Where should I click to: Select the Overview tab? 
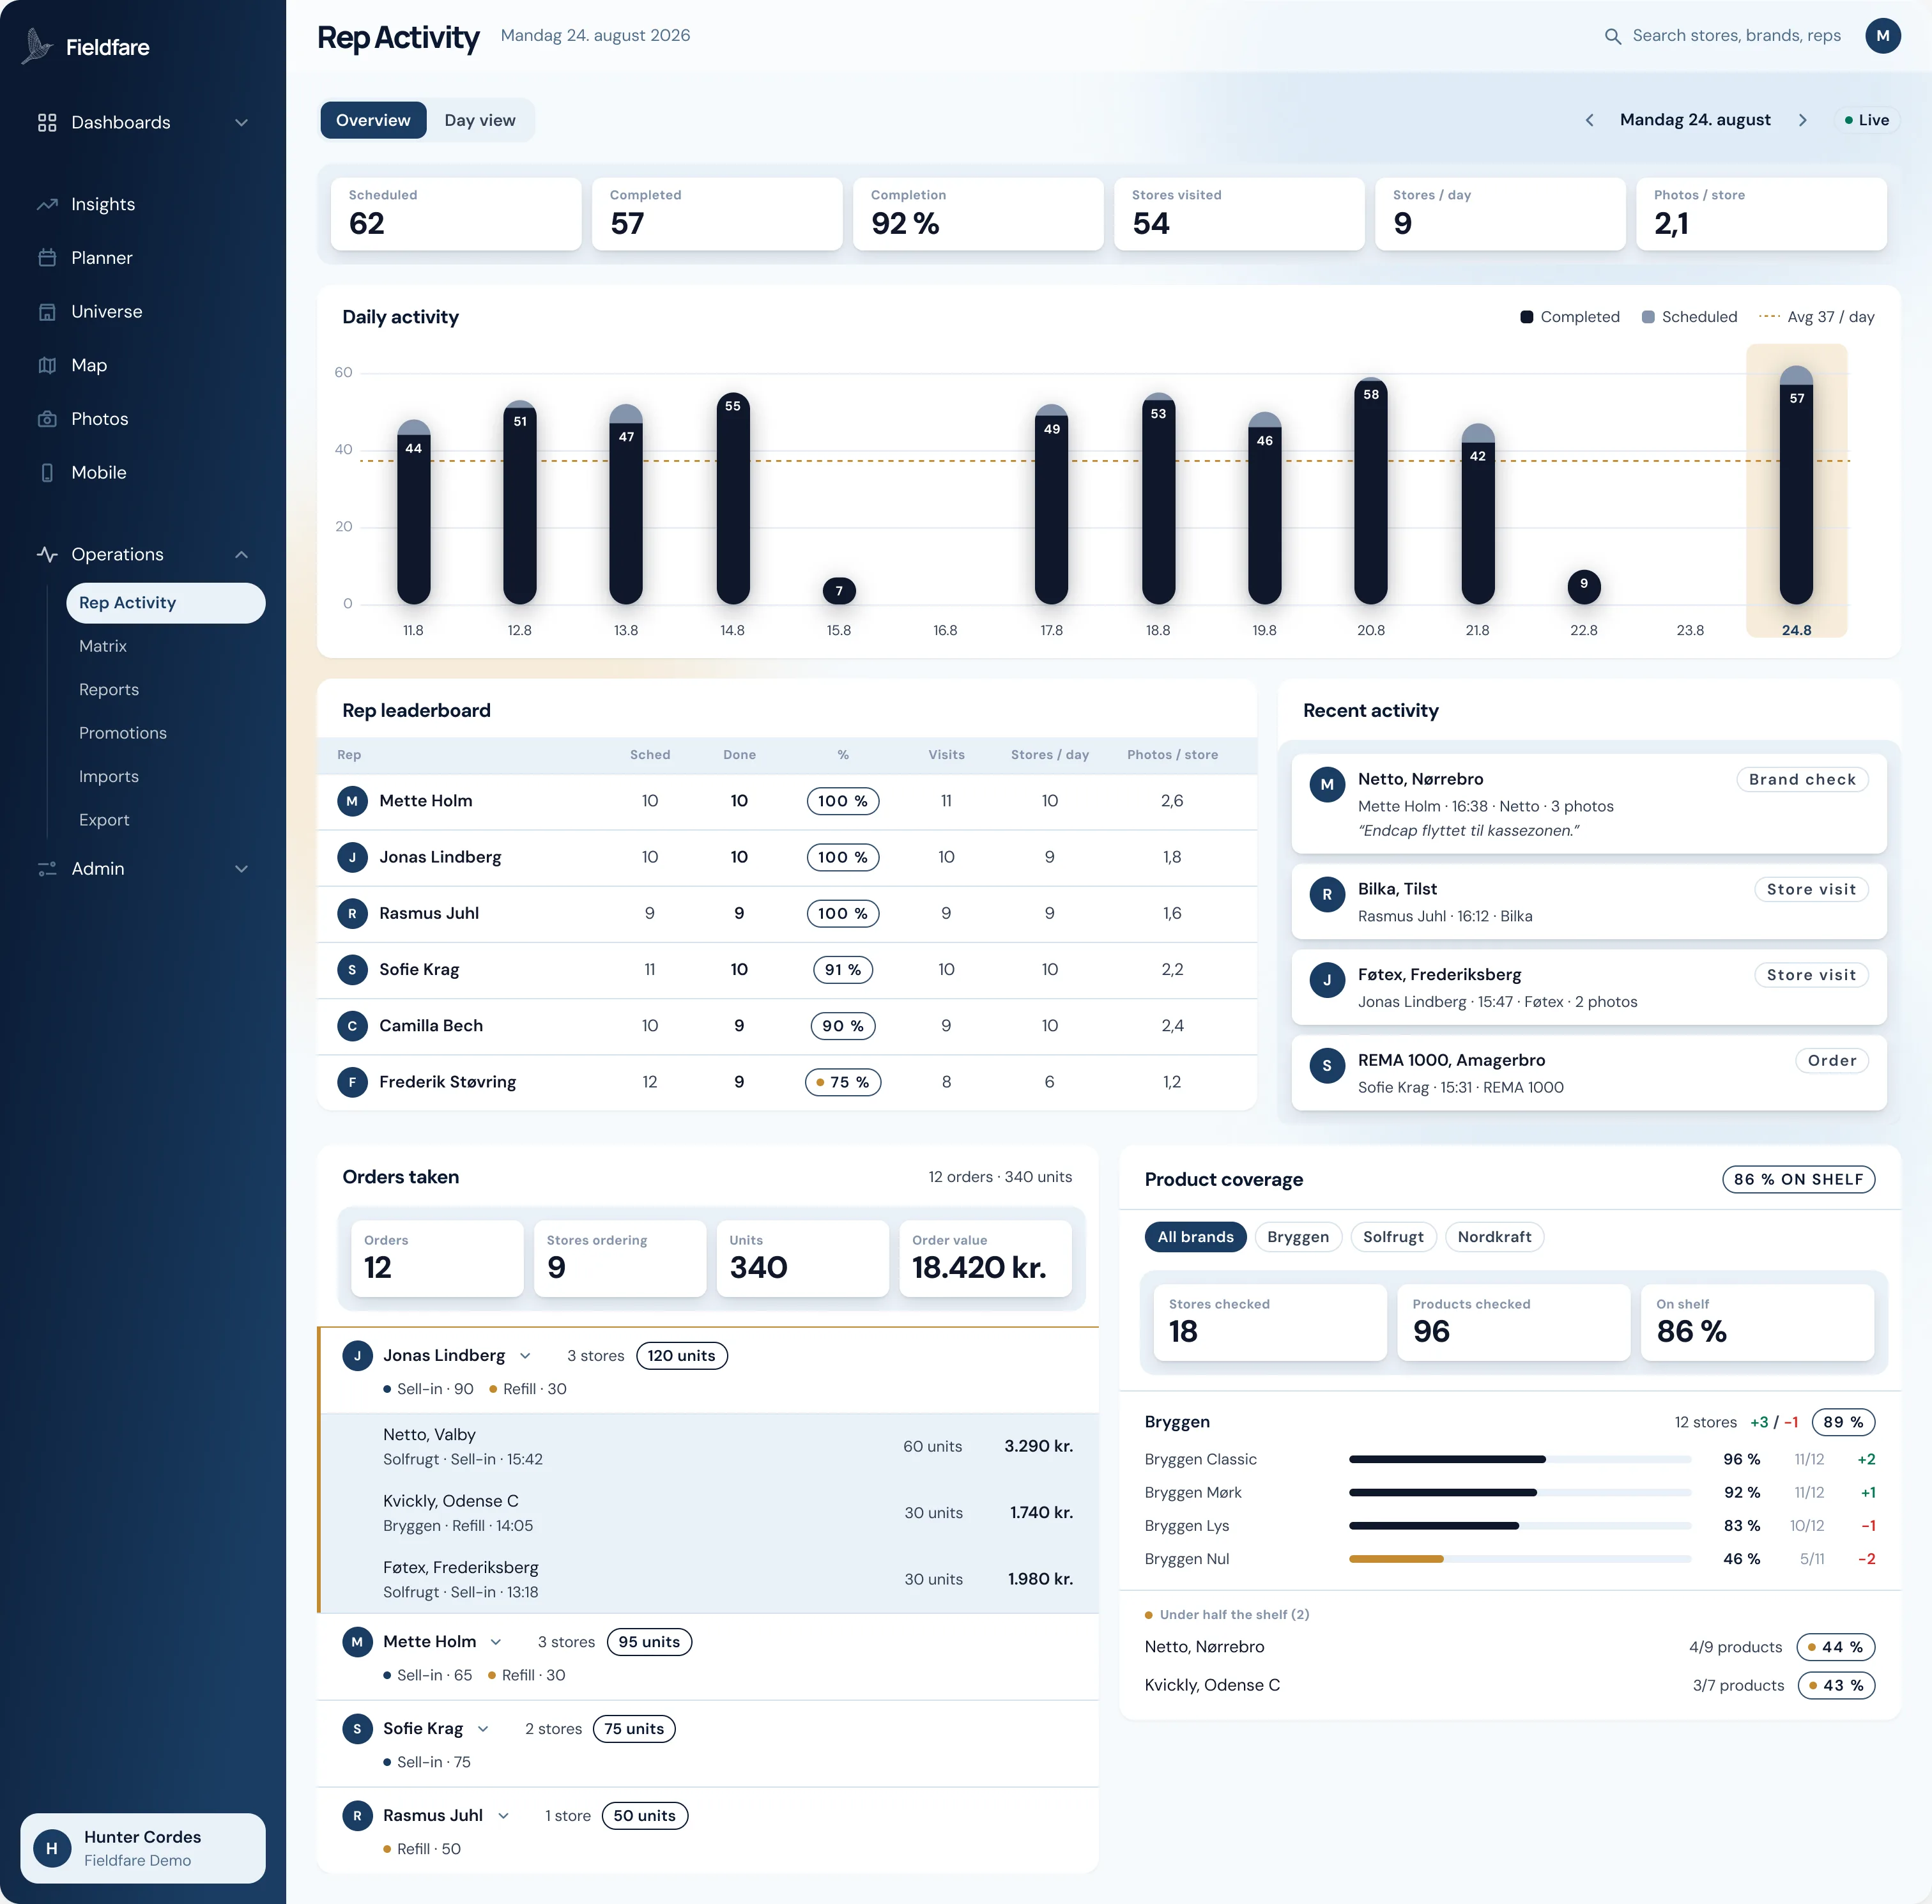click(373, 120)
